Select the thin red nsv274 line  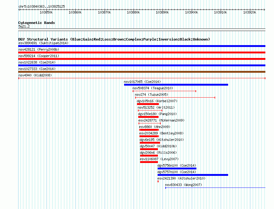click(x=175, y=98)
